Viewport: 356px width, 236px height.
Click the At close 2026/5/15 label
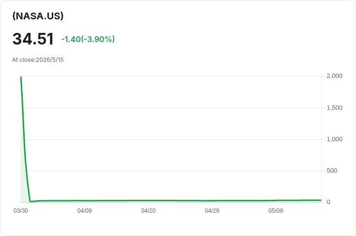point(38,60)
